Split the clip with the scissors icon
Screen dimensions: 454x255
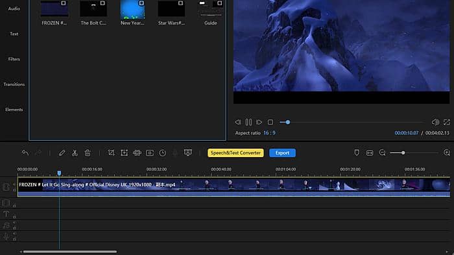pyautogui.click(x=75, y=152)
